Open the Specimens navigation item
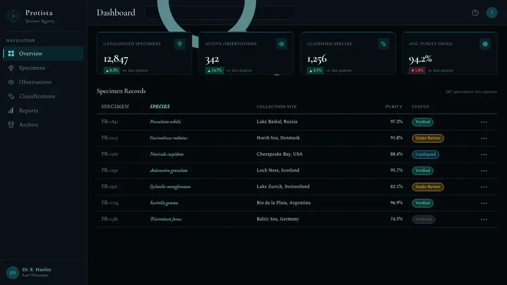This screenshot has height=285, width=507. point(43,68)
